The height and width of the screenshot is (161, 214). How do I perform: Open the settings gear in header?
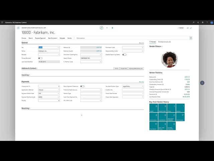203,22
